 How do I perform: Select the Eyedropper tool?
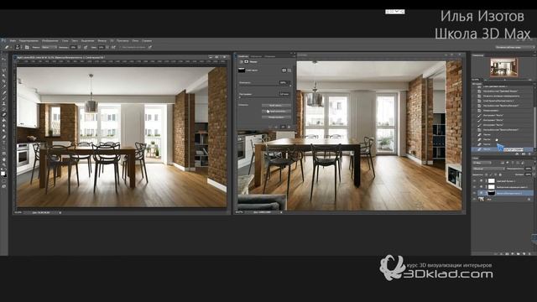pos(5,86)
